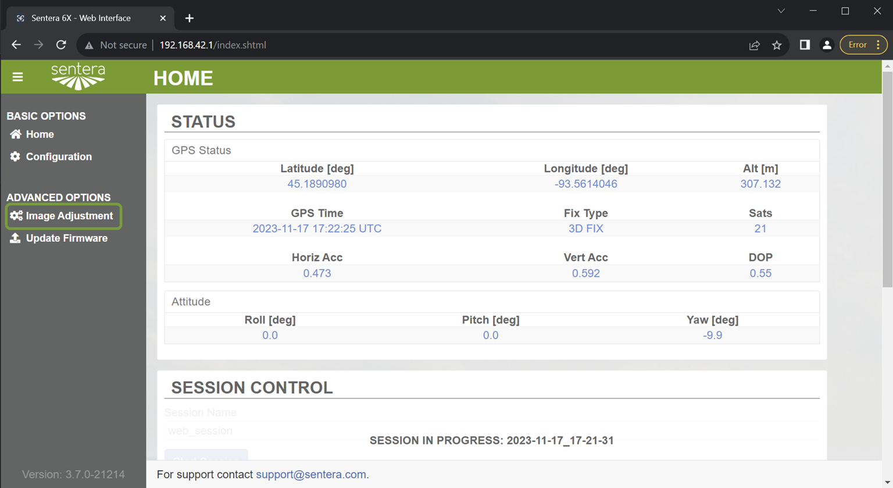The width and height of the screenshot is (893, 488).
Task: Open the Chrome profile menu
Action: 827,45
